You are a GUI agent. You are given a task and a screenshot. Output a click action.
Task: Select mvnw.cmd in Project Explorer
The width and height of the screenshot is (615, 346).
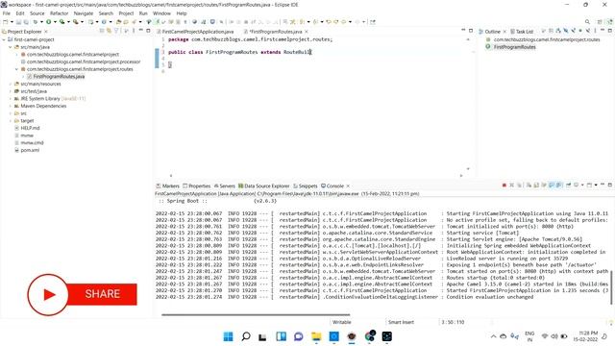(x=32, y=143)
